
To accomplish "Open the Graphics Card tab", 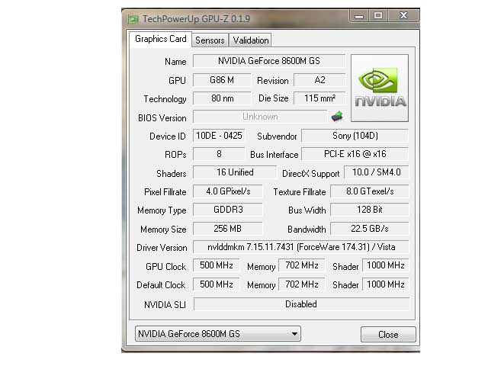I will click(x=161, y=39).
